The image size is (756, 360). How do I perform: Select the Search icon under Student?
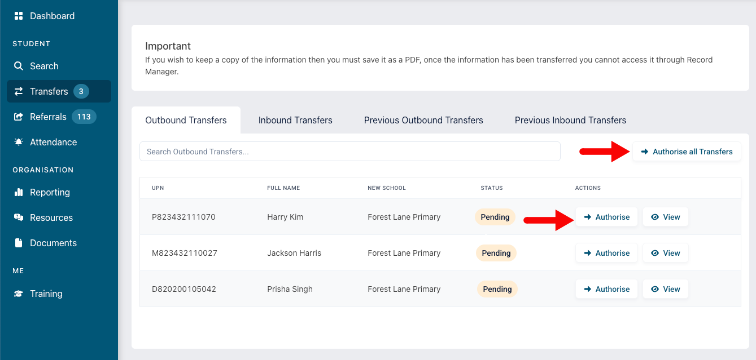pos(18,66)
